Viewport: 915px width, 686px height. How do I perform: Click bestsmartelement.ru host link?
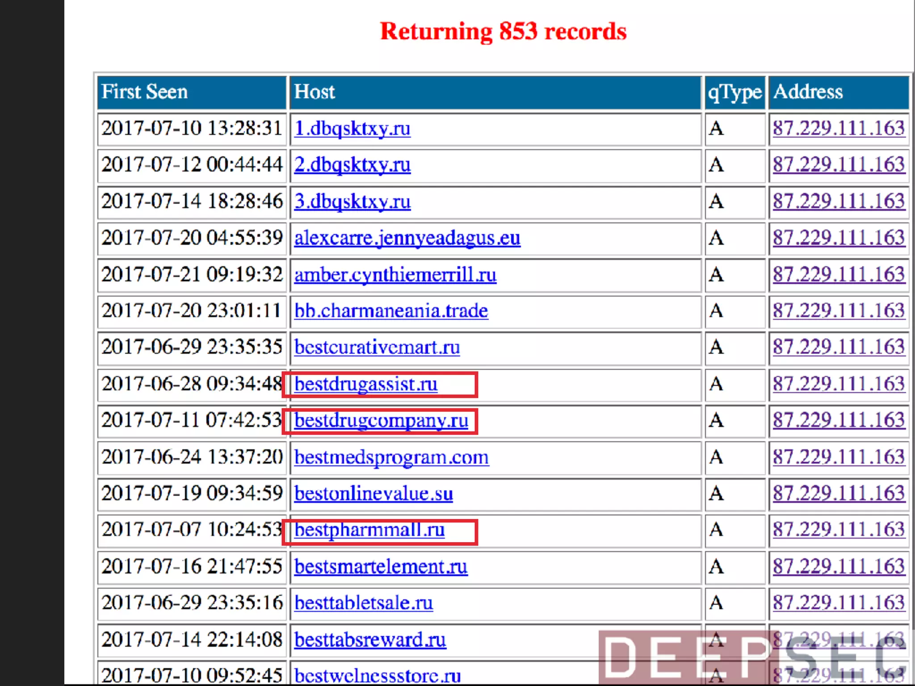pyautogui.click(x=381, y=567)
